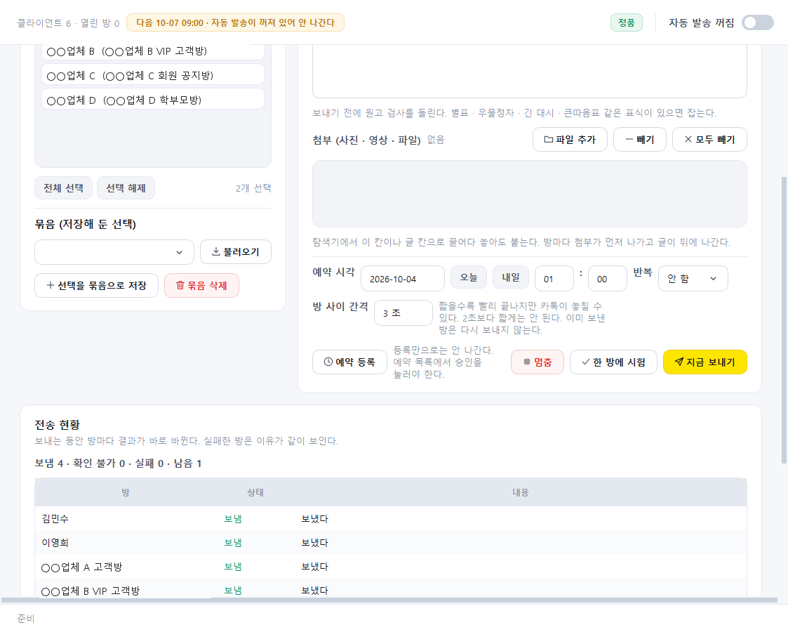Click the 김민수 row name
Screen dimensions: 788x632
pyautogui.click(x=55, y=519)
